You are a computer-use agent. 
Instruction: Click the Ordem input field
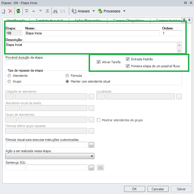point(172,33)
